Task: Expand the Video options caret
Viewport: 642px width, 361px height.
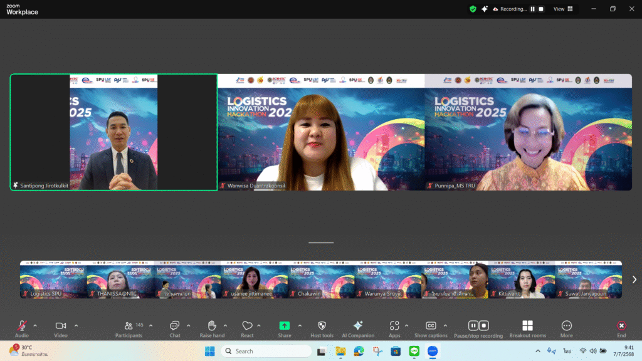Action: click(76, 326)
